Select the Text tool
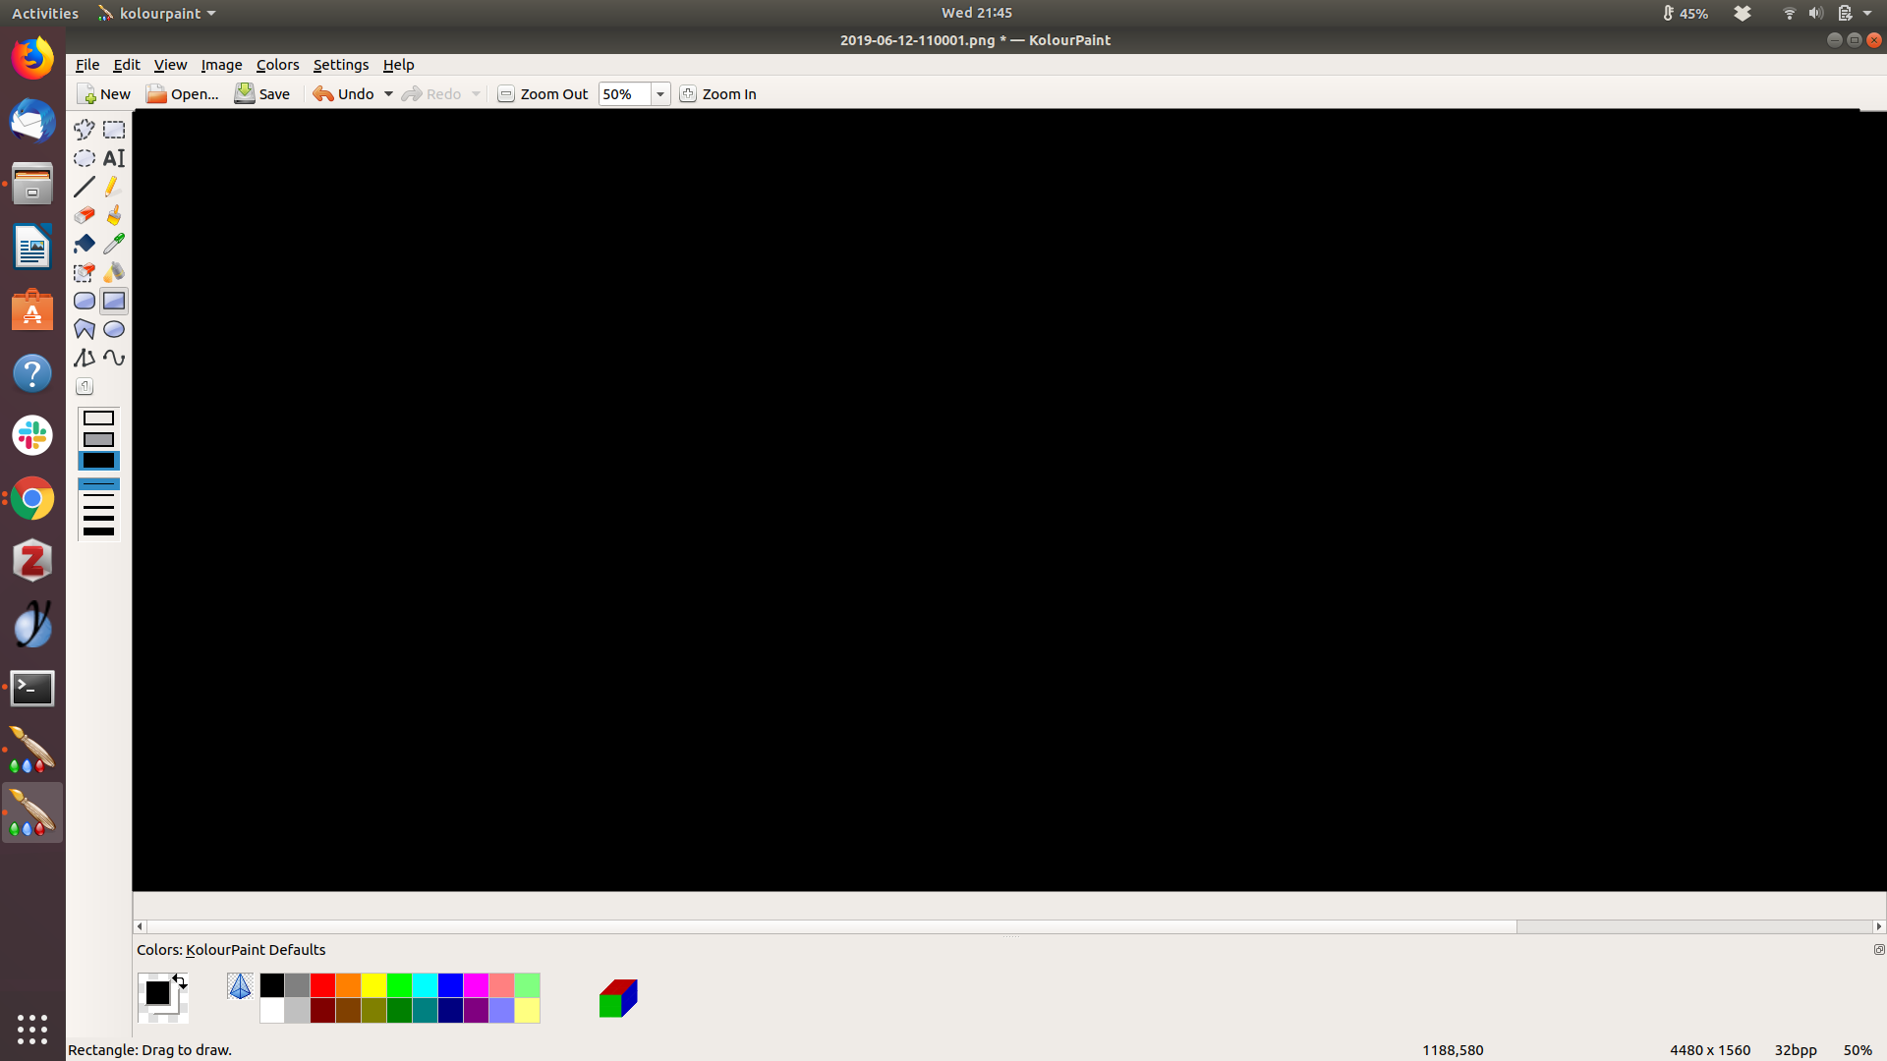Image resolution: width=1887 pixels, height=1061 pixels. pyautogui.click(x=114, y=158)
